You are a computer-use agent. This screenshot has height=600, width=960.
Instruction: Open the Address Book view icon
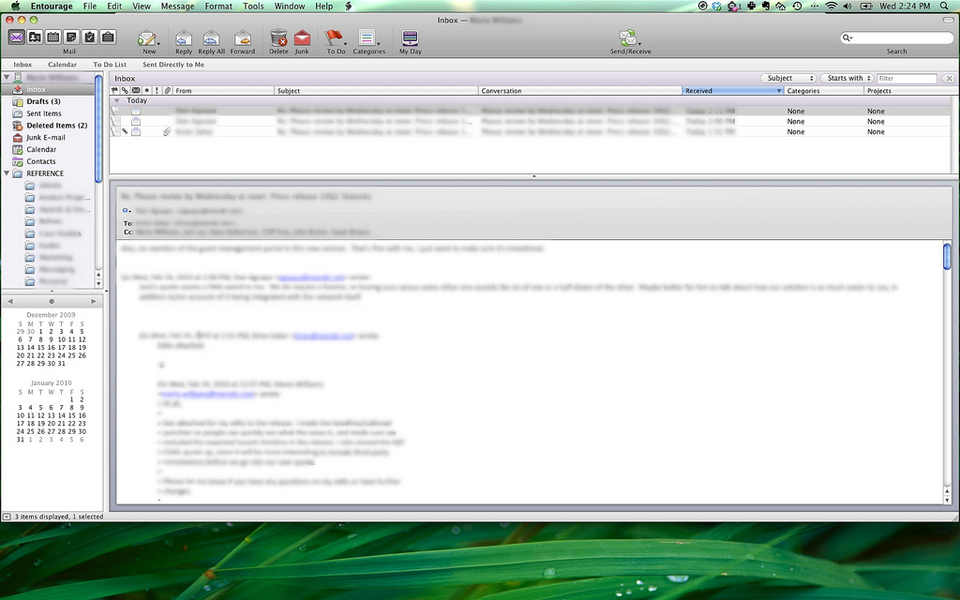click(x=35, y=37)
